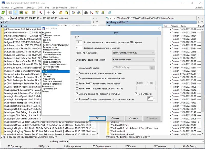Click the parent directory '..' button in left panel

(x=97, y=18)
